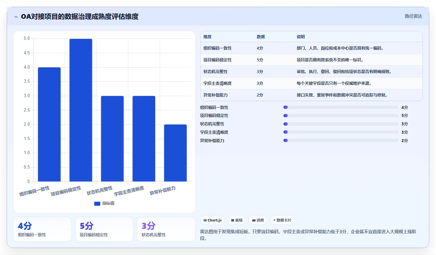Click the 2分 value in the table

pyautogui.click(x=260, y=95)
